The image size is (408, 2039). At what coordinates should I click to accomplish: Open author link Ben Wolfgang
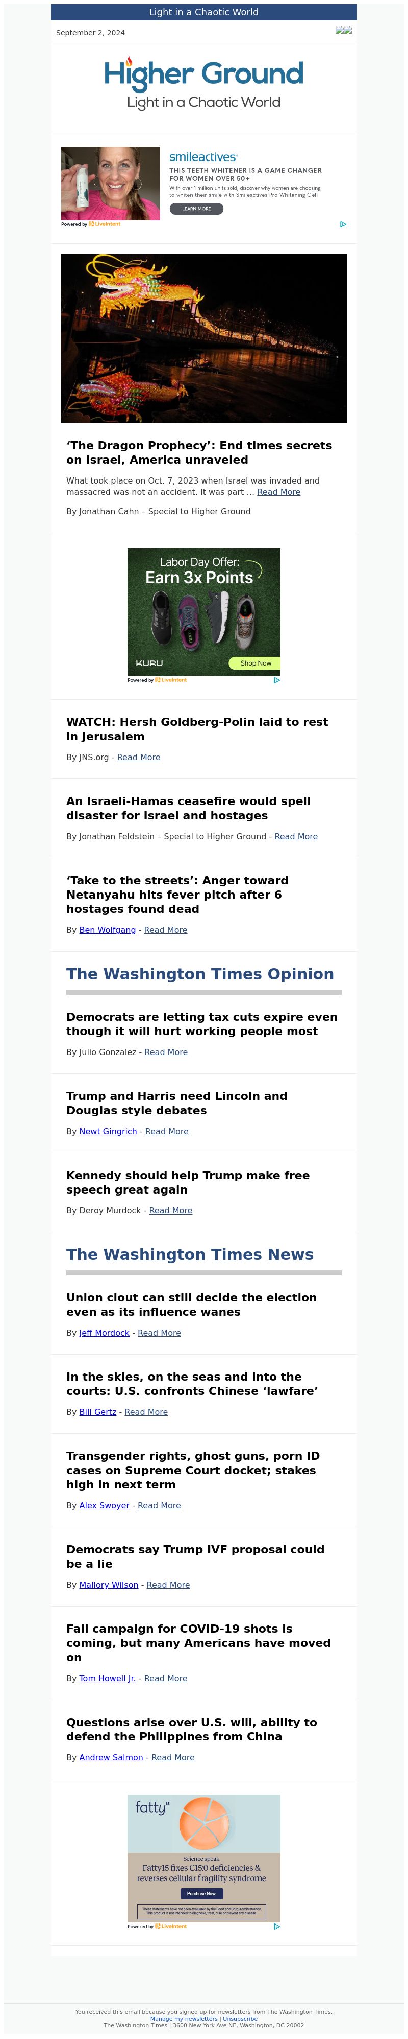[107, 930]
